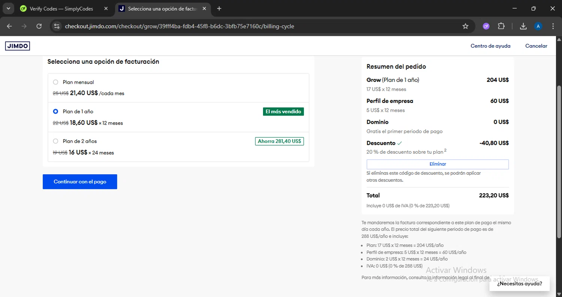This screenshot has height=297, width=562.
Task: Click the Gratis el primer periodo de pago text
Action: (x=405, y=131)
